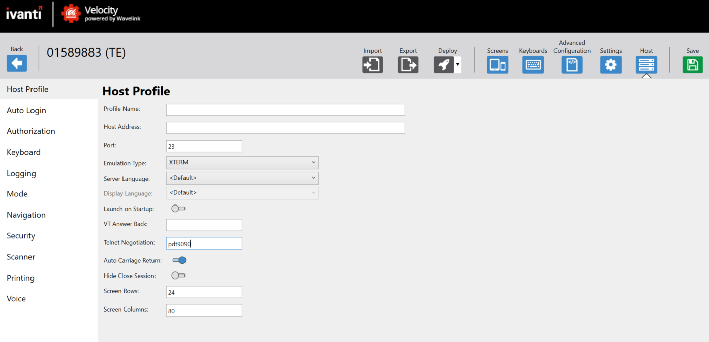Open the Import configuration tool

click(373, 64)
